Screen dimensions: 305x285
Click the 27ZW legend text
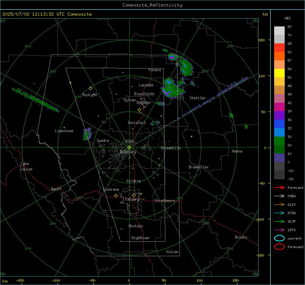(291, 213)
